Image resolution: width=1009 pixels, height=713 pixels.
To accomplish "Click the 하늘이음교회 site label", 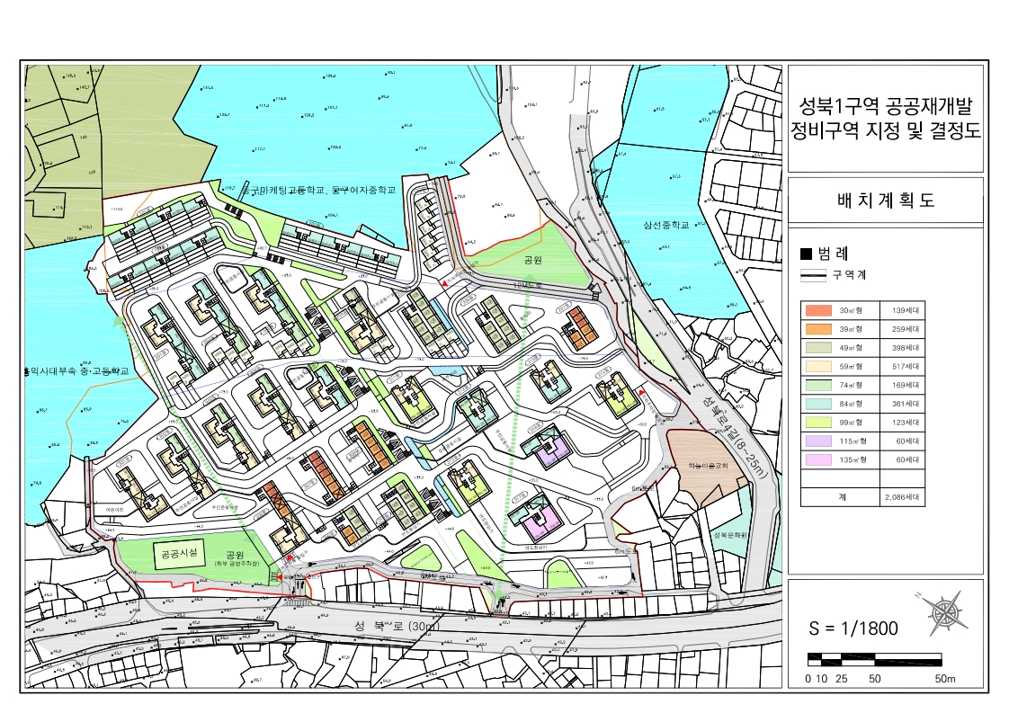I will (x=707, y=465).
